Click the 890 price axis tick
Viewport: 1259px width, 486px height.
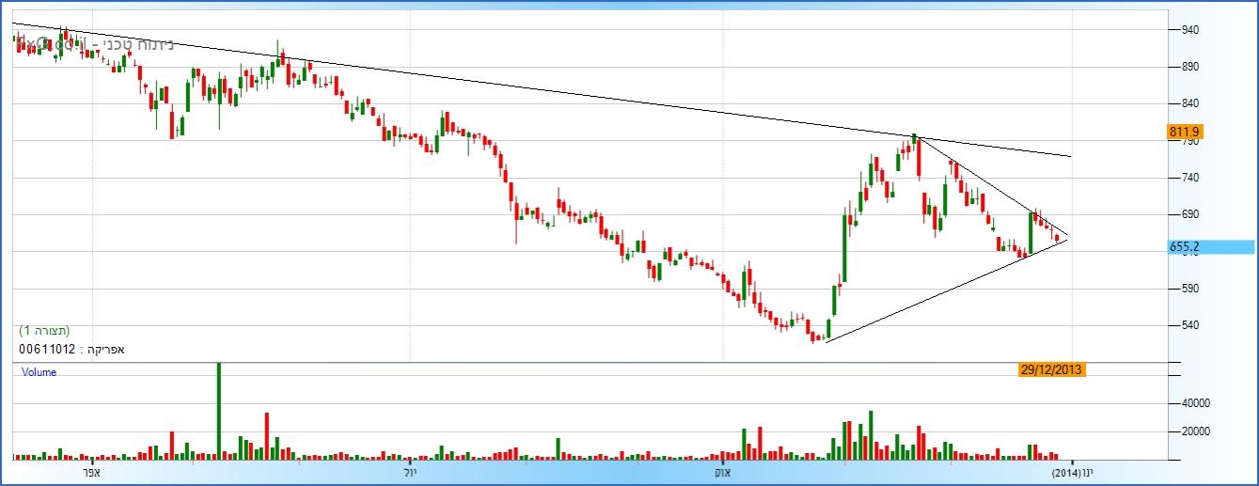coord(1188,67)
